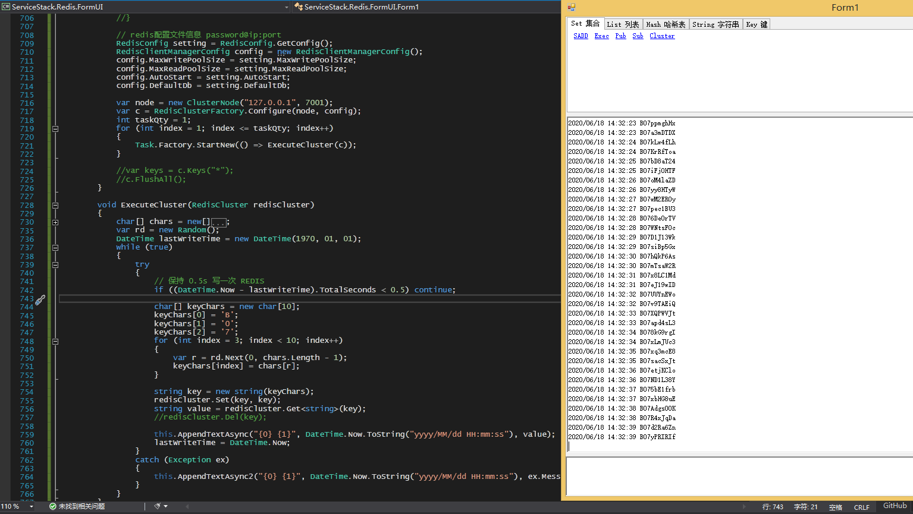Viewport: 913px width, 514px height.
Task: Open the ServiceStack.Redis.FormUI.Form1 class dropdown
Action: (362, 7)
